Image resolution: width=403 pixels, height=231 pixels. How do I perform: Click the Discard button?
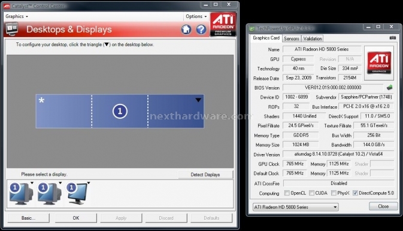tap(166, 218)
